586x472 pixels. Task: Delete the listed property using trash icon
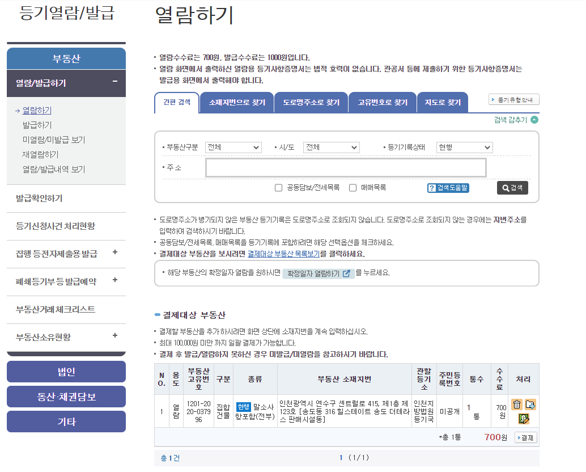point(517,404)
